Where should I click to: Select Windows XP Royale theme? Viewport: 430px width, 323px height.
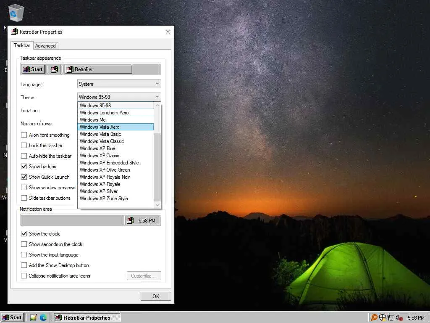pos(116,184)
